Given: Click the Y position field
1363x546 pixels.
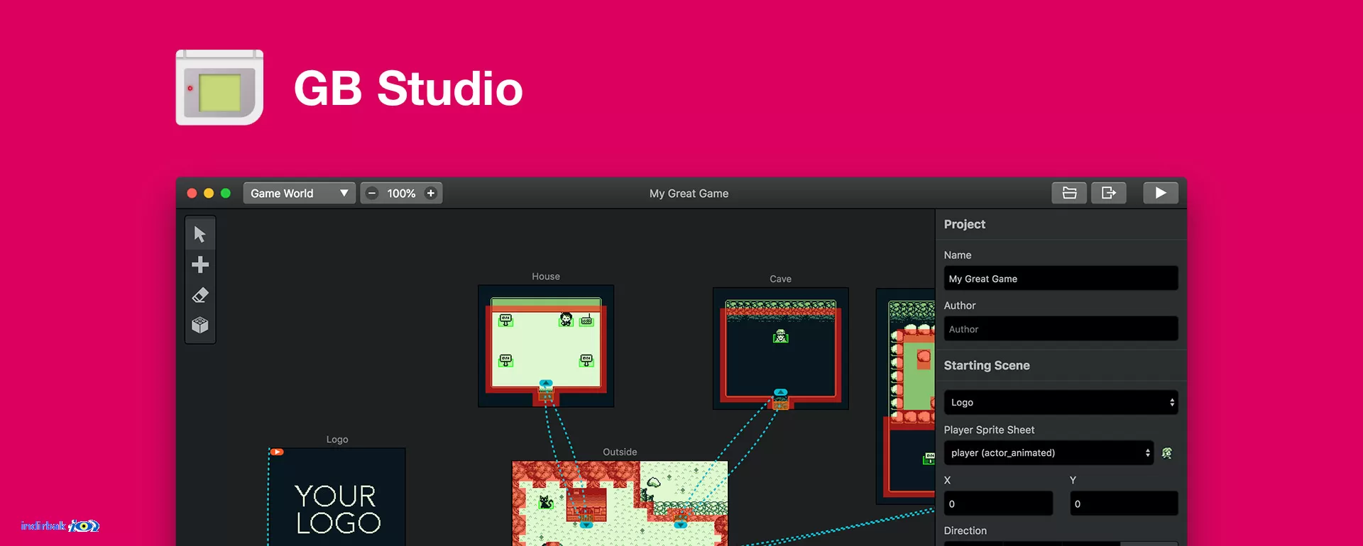Looking at the screenshot, I should click(1124, 503).
